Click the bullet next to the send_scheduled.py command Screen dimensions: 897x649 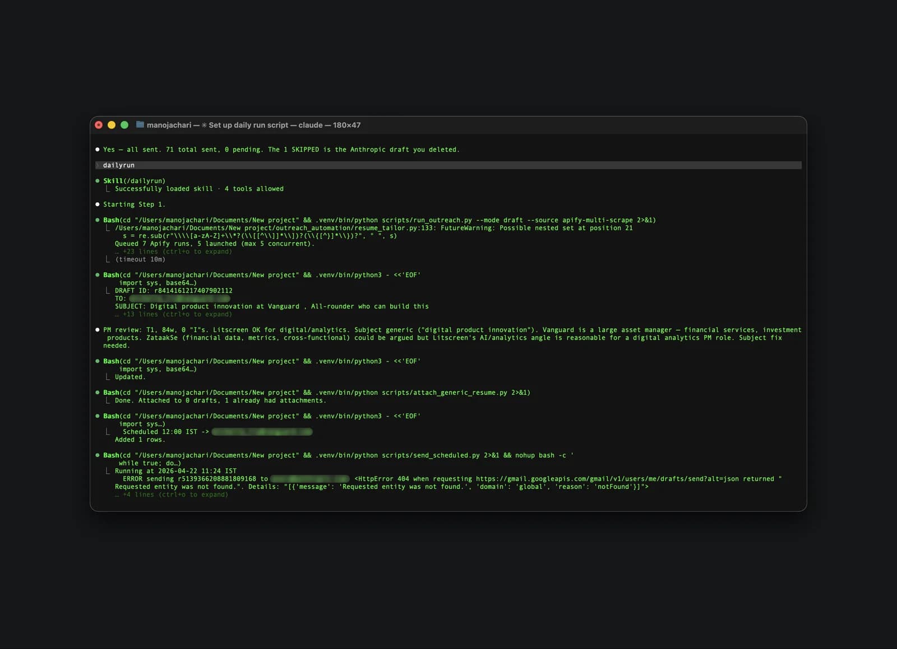pos(98,455)
